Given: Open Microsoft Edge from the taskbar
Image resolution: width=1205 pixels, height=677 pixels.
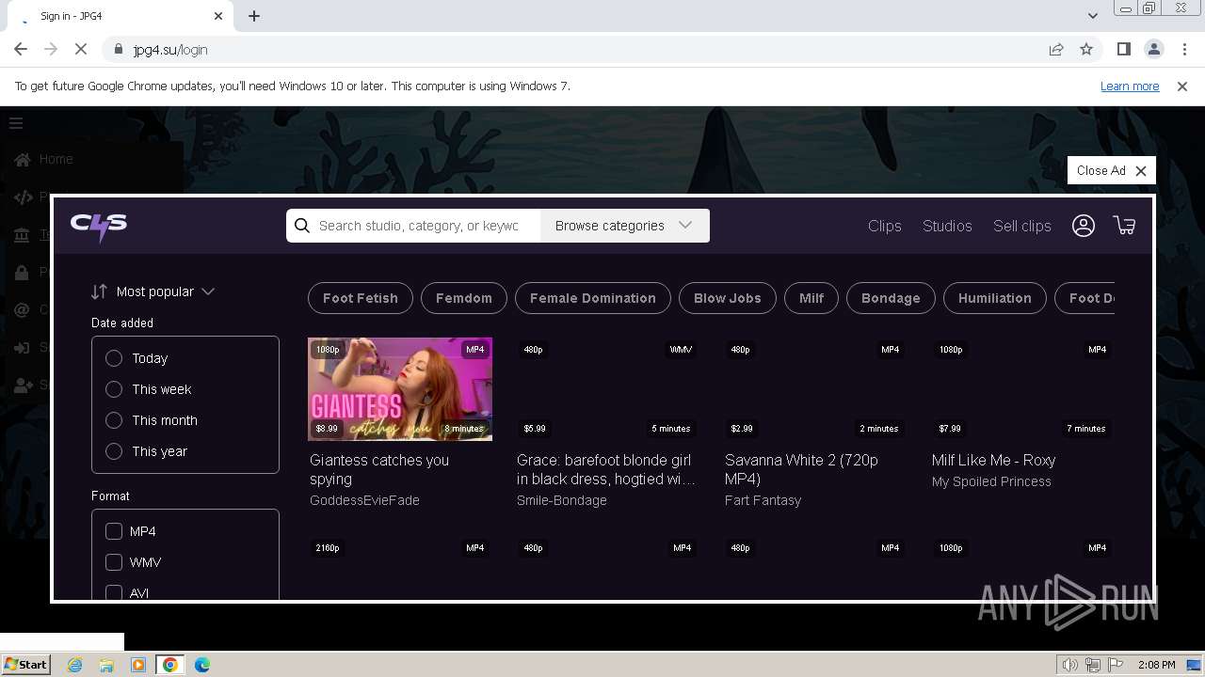Looking at the screenshot, I should click(x=202, y=665).
